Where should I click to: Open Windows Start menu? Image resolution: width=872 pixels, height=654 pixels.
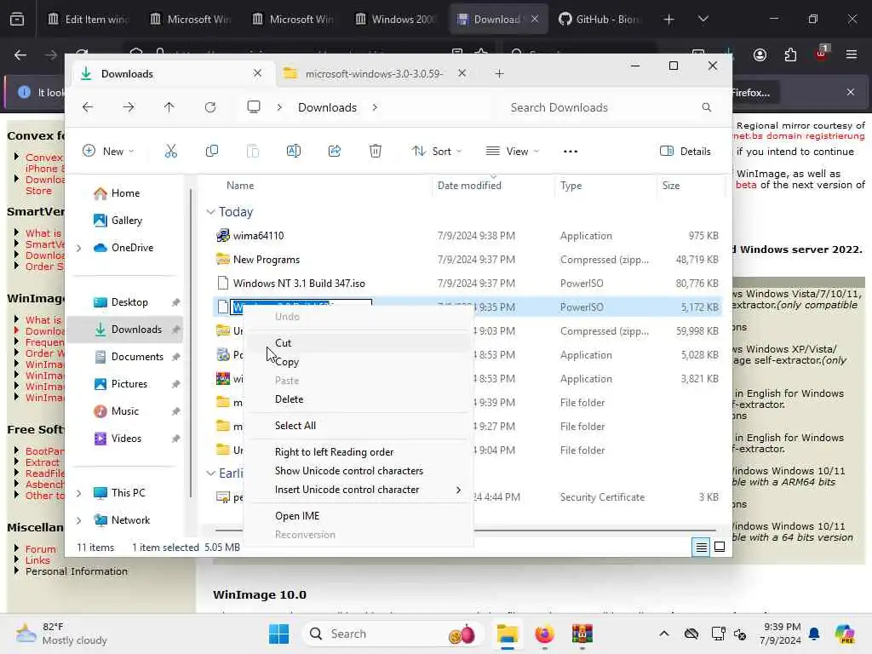pyautogui.click(x=278, y=634)
